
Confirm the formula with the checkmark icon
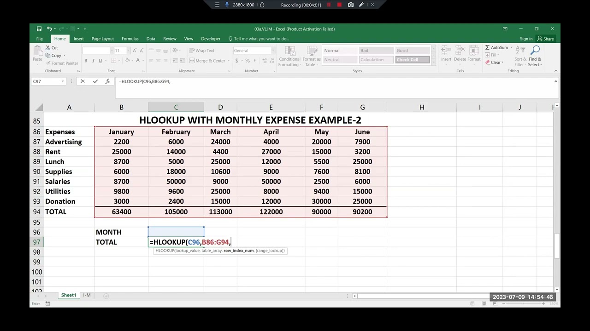pos(95,81)
